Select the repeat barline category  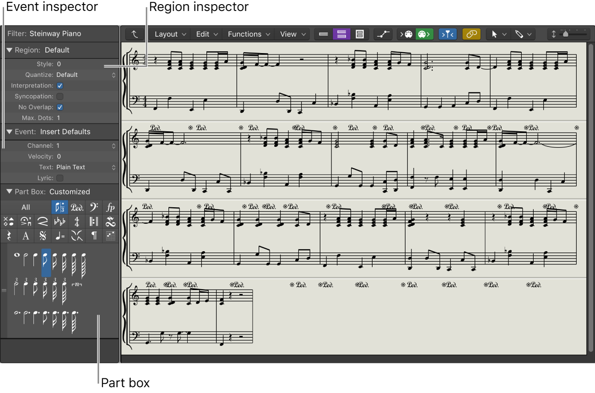pos(93,221)
